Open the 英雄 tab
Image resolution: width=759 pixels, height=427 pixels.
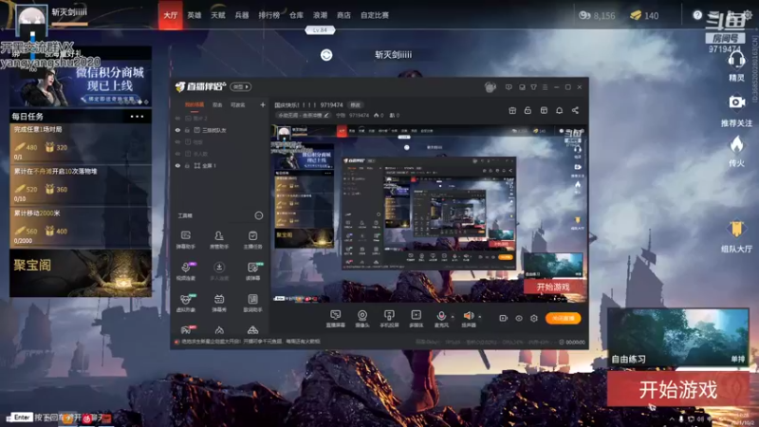click(x=194, y=15)
